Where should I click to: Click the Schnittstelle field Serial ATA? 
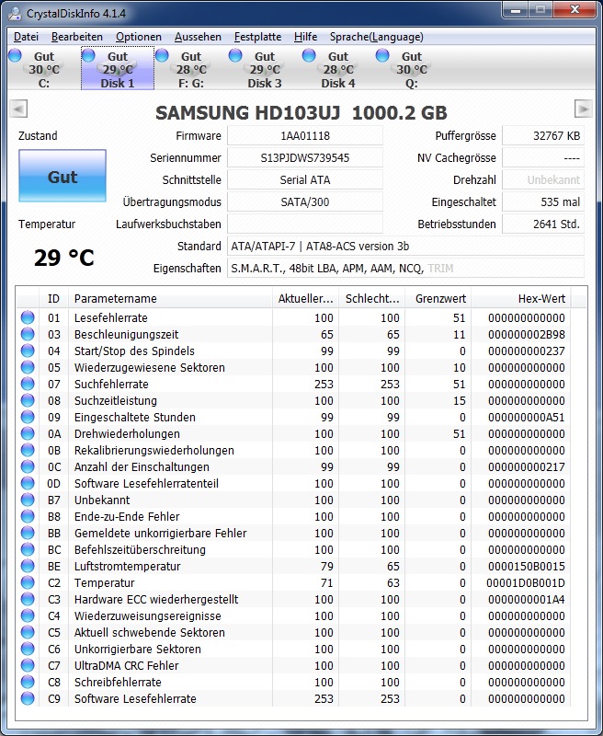tap(305, 179)
